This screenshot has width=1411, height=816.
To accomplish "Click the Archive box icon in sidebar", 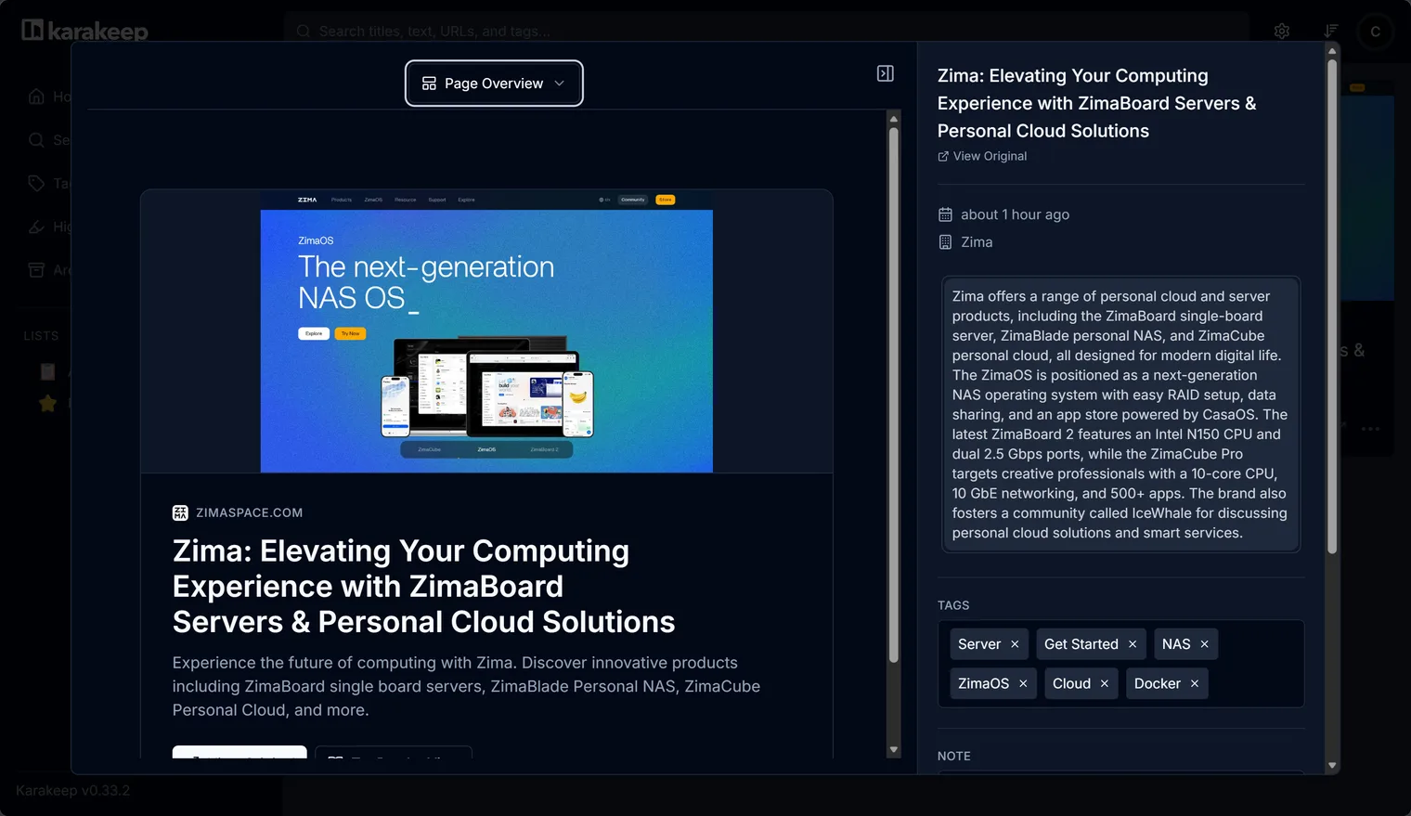I will [36, 270].
